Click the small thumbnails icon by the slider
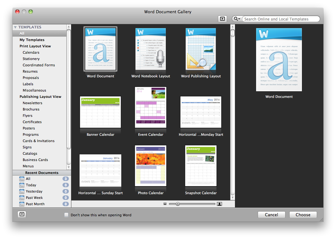Screen dimensions: 336x239 point(165,204)
